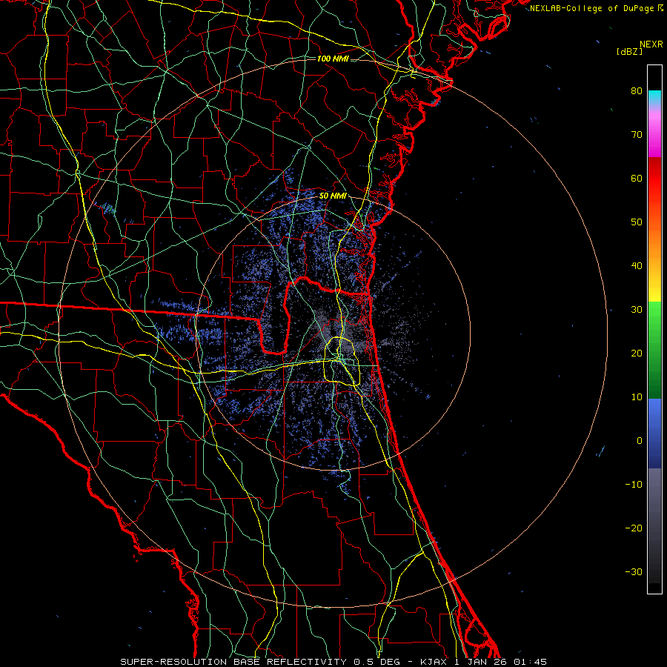
Task: Click the 01:45 timestamp in the caption
Action: point(530,662)
